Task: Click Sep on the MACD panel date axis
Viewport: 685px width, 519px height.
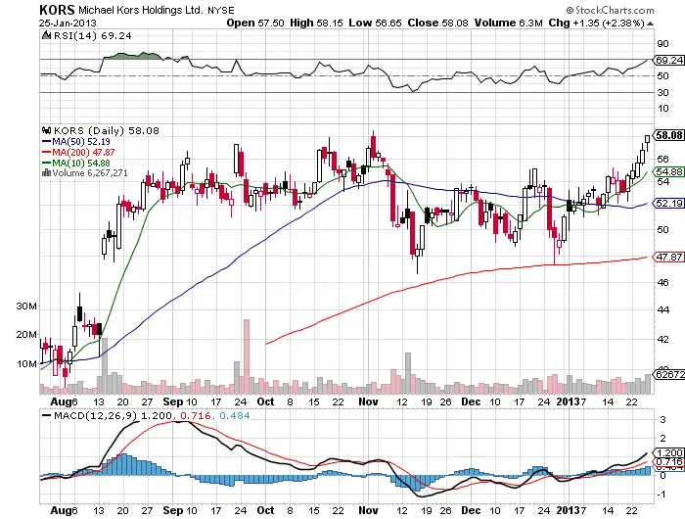Action: tap(172, 510)
